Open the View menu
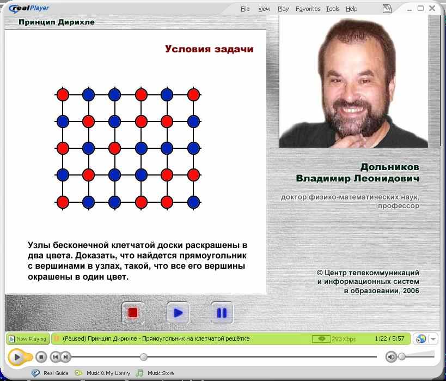This screenshot has width=446, height=381. 264,9
